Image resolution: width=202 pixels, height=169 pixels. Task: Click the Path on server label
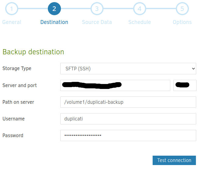[18, 102]
